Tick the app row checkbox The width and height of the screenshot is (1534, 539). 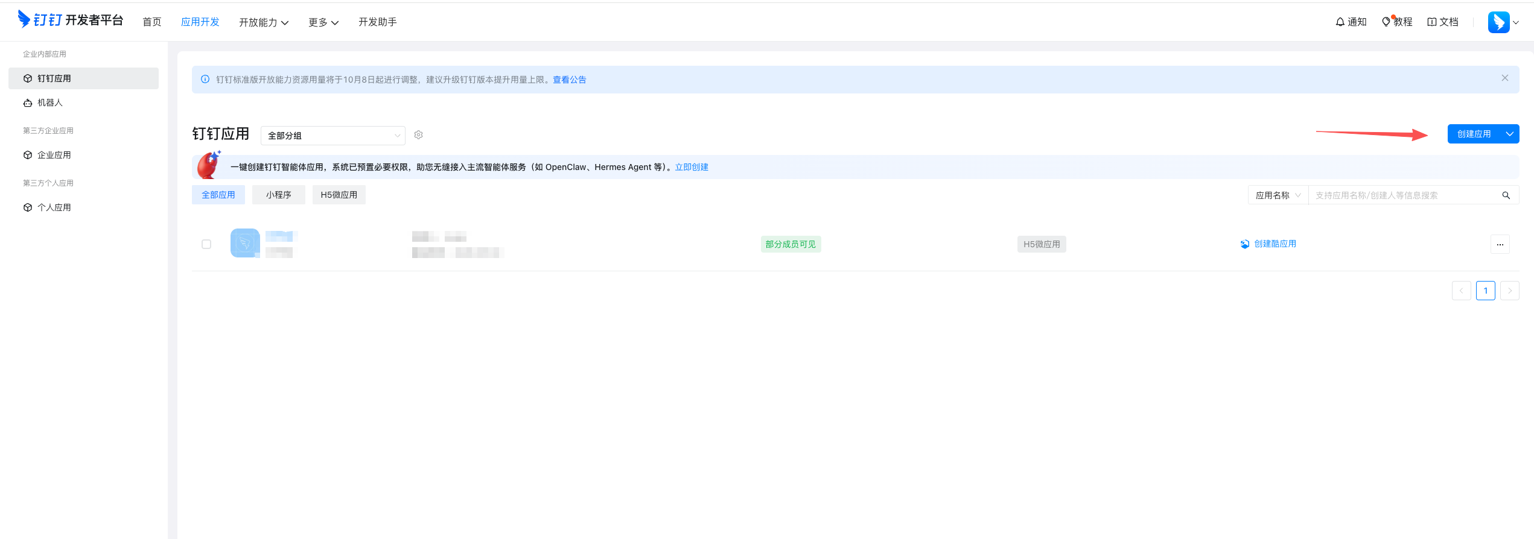tap(206, 244)
